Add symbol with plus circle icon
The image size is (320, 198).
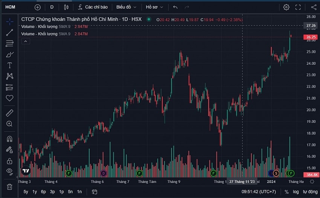[37, 8]
